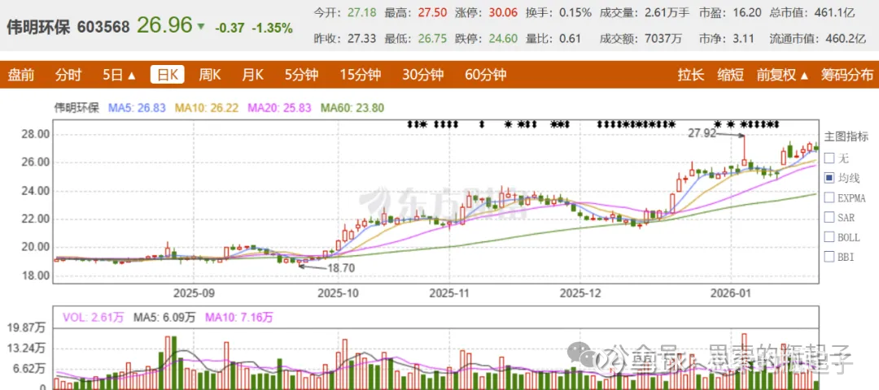
Task: Expand the 5日 dropdown arrow
Action: tap(132, 76)
